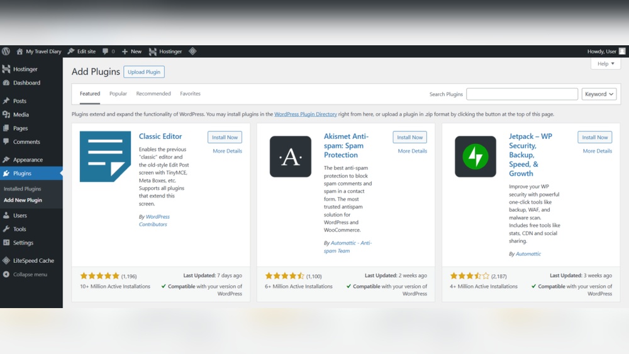This screenshot has height=354, width=629.
Task: Click My Travel Diary site name
Action: (x=43, y=52)
